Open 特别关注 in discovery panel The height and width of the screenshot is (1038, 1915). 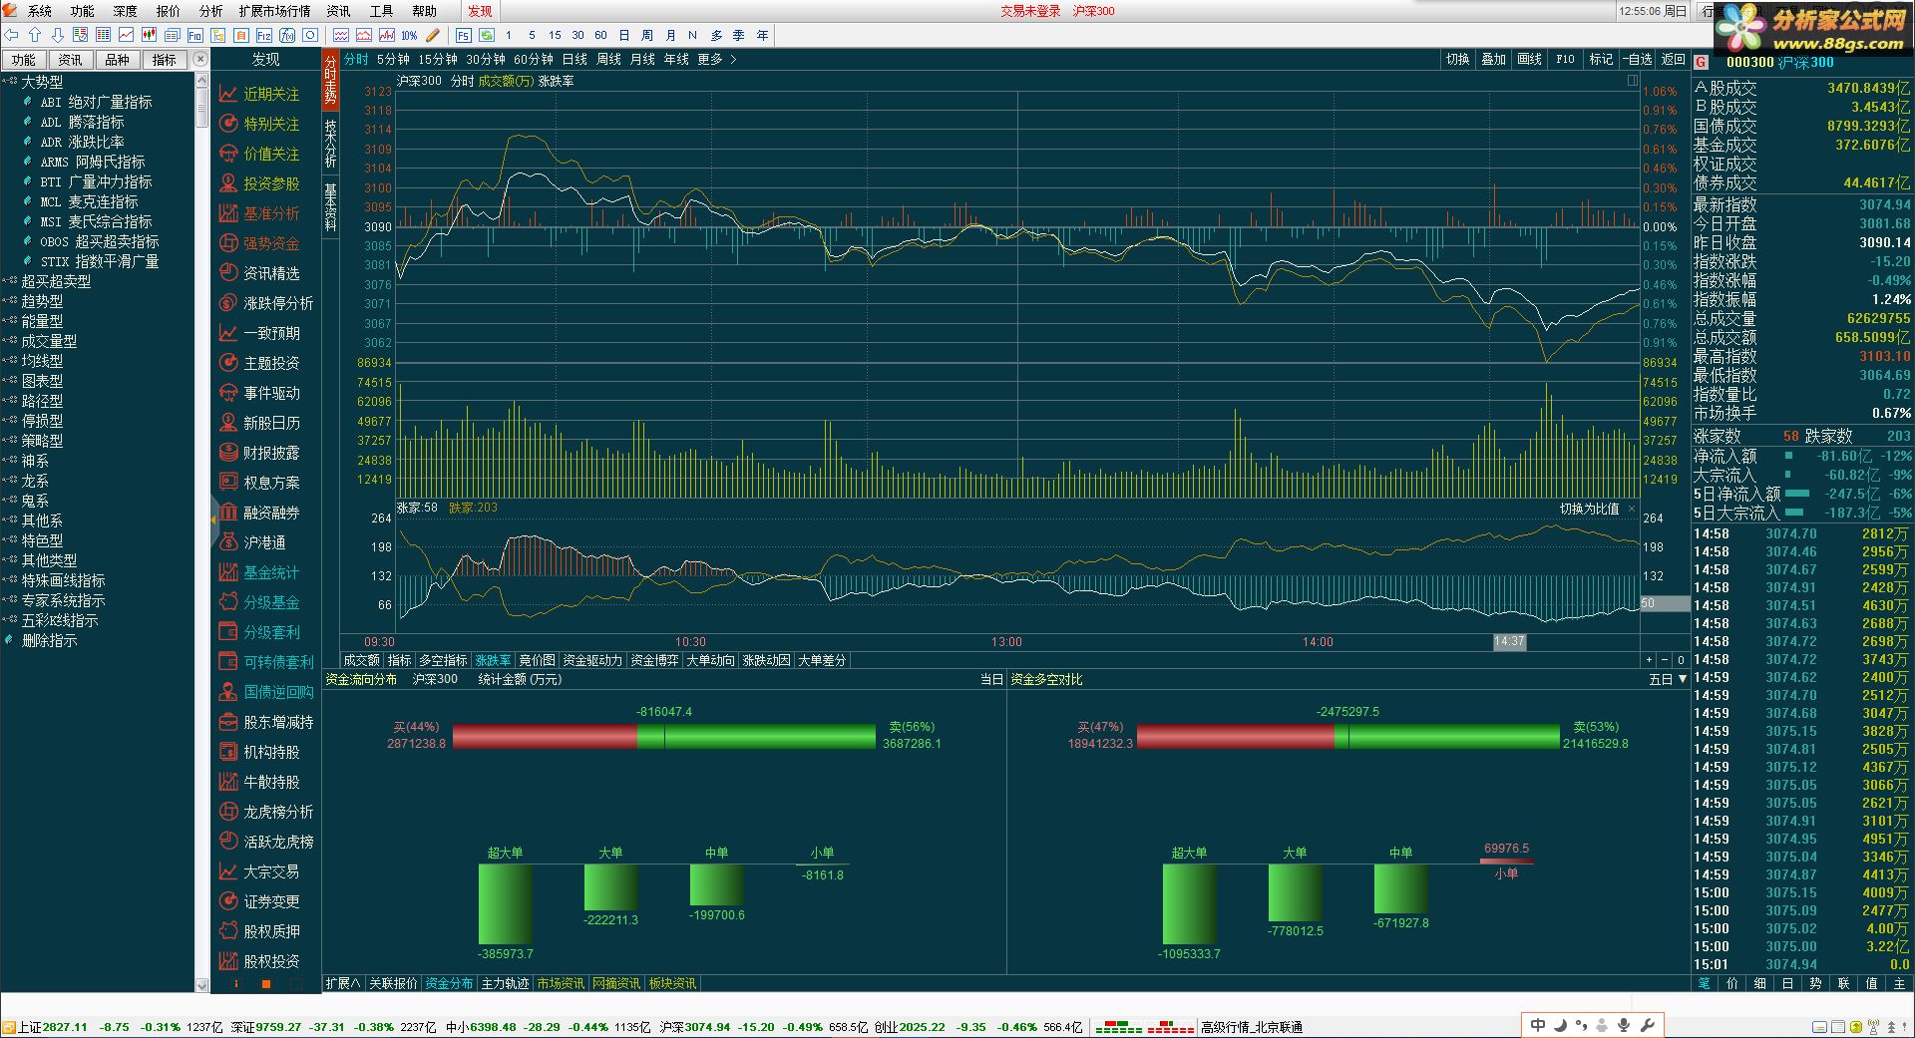(271, 124)
